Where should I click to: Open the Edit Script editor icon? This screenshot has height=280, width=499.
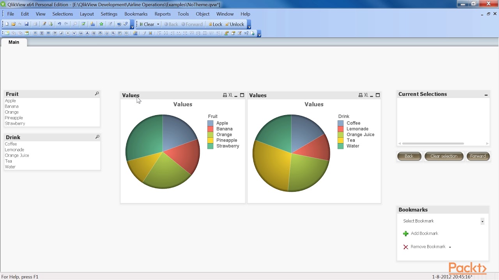pyautogui.click(x=44, y=24)
